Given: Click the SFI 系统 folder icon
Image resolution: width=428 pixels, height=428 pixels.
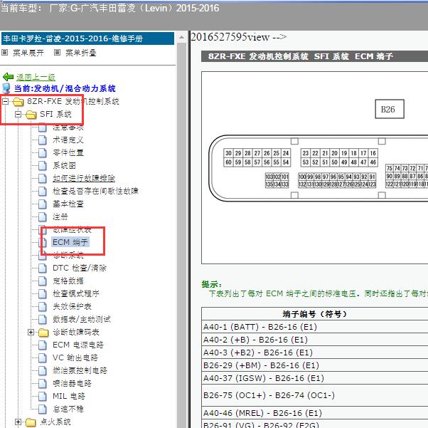Looking at the screenshot, I should coord(31,115).
